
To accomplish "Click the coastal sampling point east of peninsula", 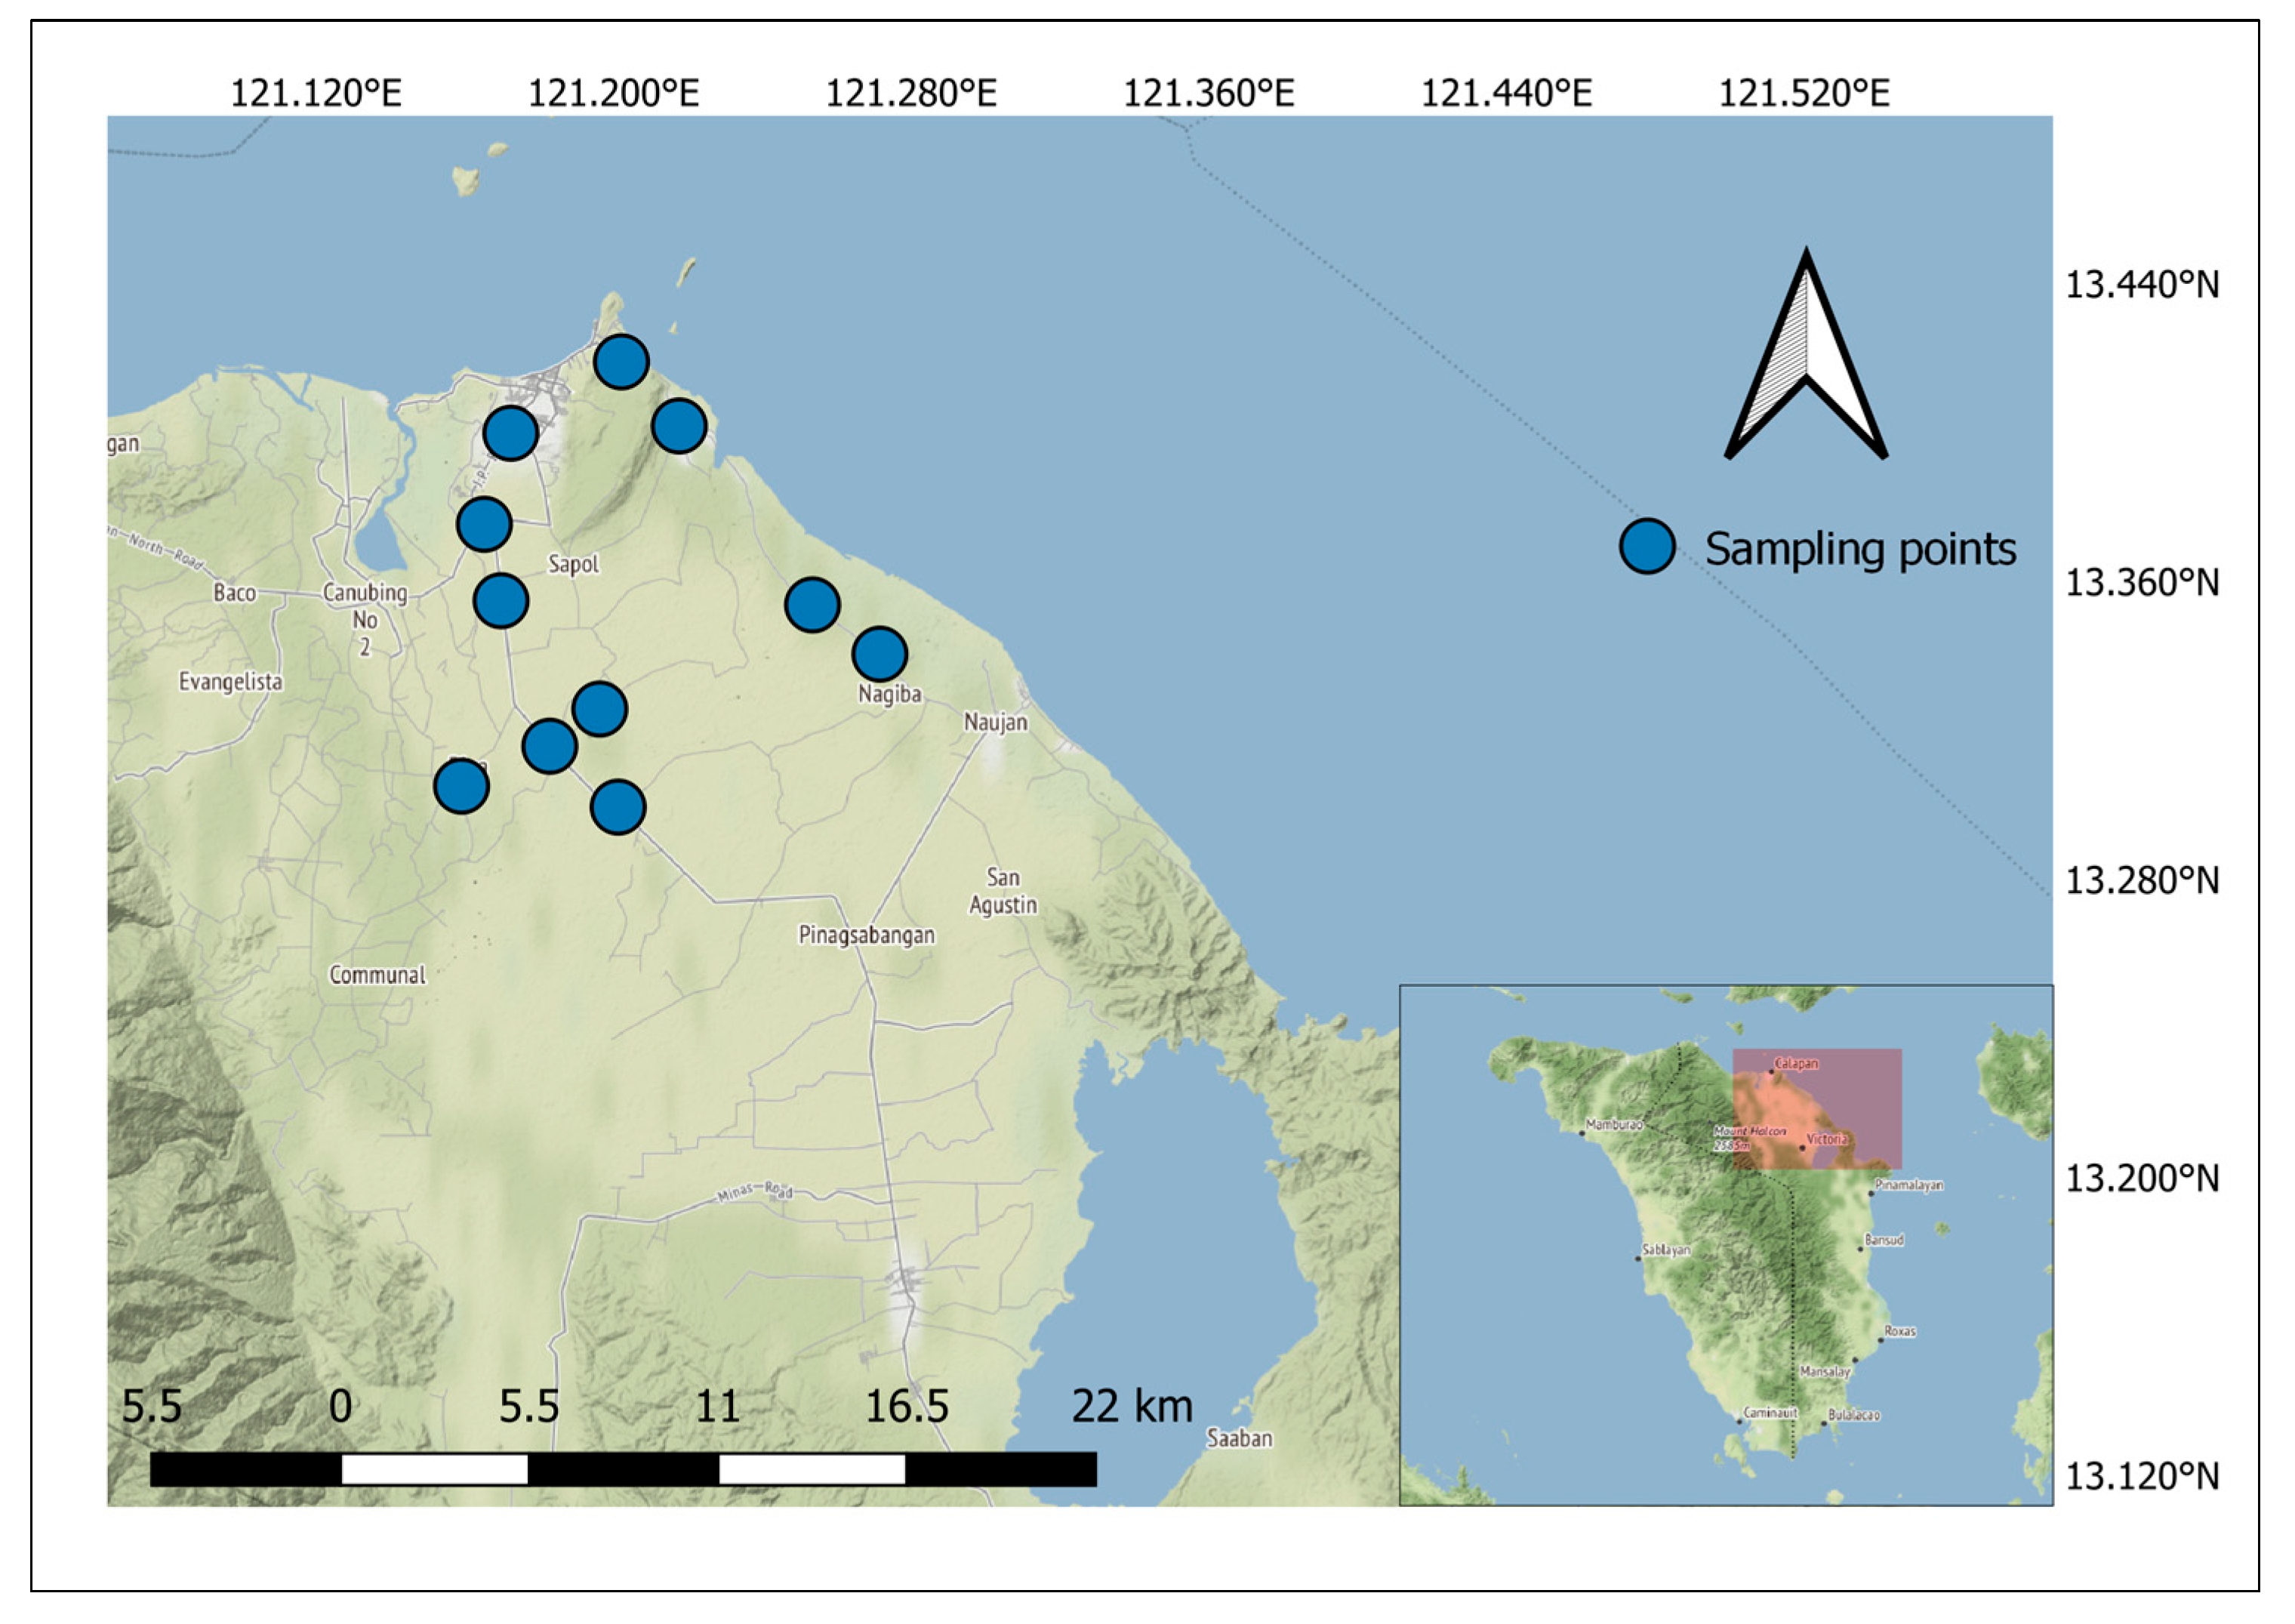I will coord(679,426).
